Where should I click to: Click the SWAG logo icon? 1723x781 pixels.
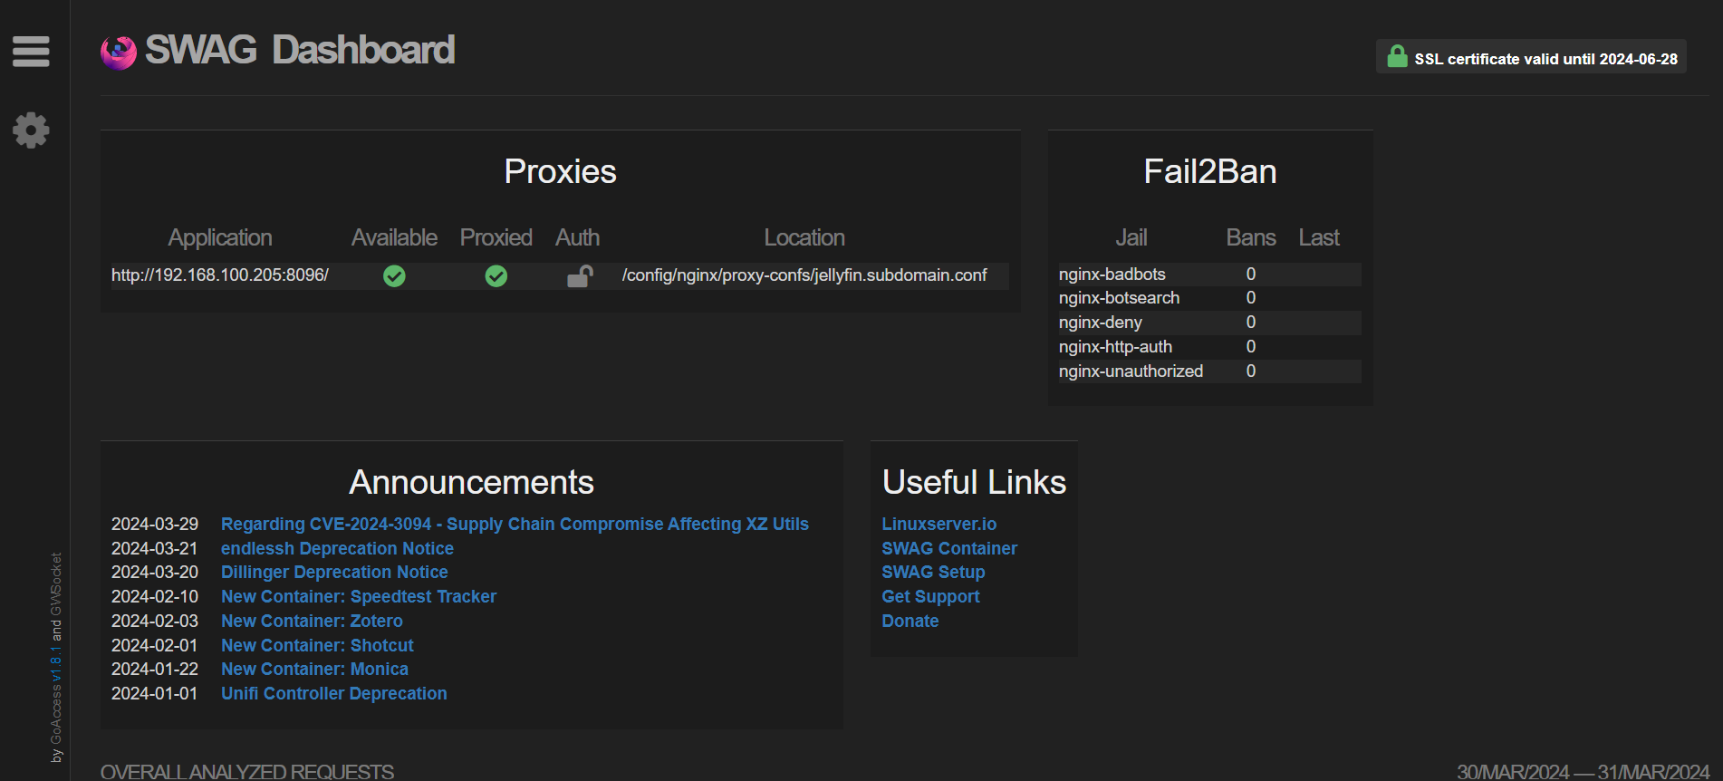tap(119, 53)
